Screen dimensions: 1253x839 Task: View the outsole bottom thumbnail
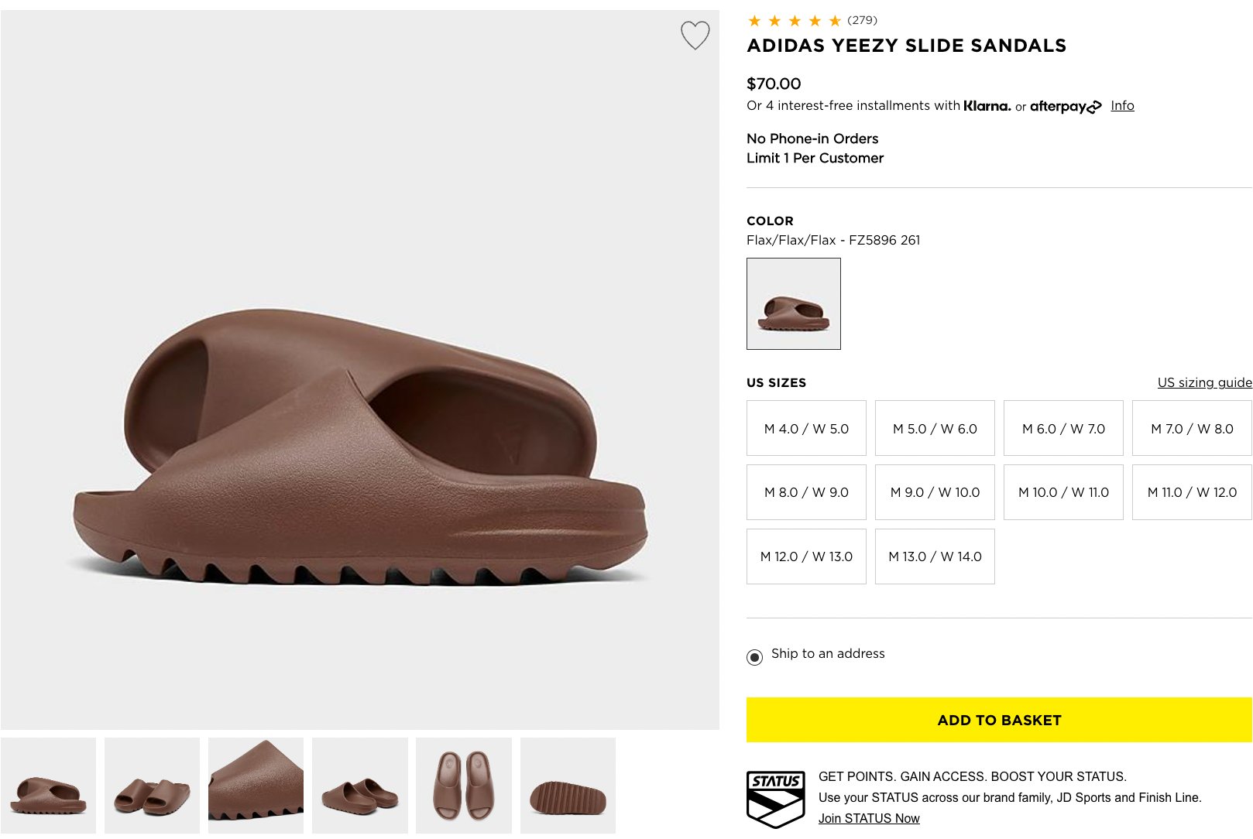pos(568,786)
